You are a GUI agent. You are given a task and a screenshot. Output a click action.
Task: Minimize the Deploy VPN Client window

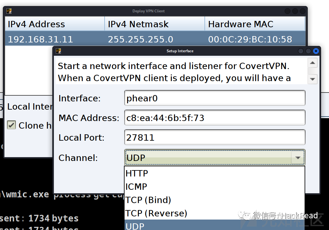[287, 11]
